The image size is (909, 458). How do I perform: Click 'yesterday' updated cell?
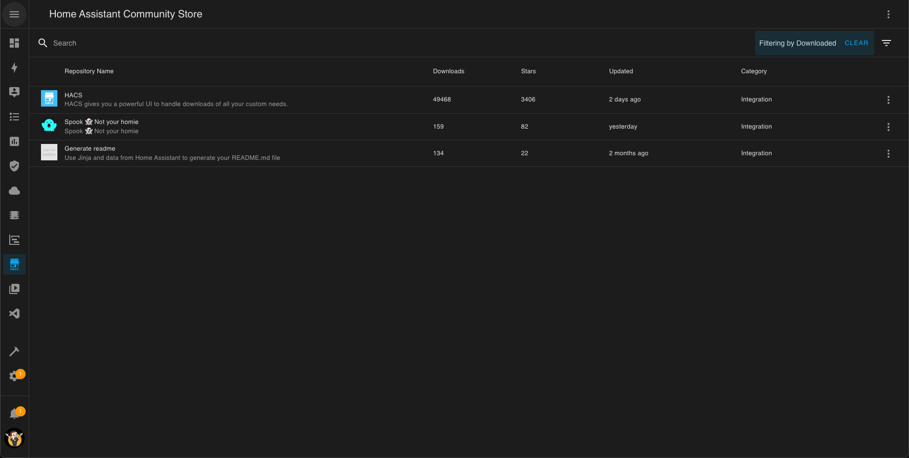coord(623,127)
